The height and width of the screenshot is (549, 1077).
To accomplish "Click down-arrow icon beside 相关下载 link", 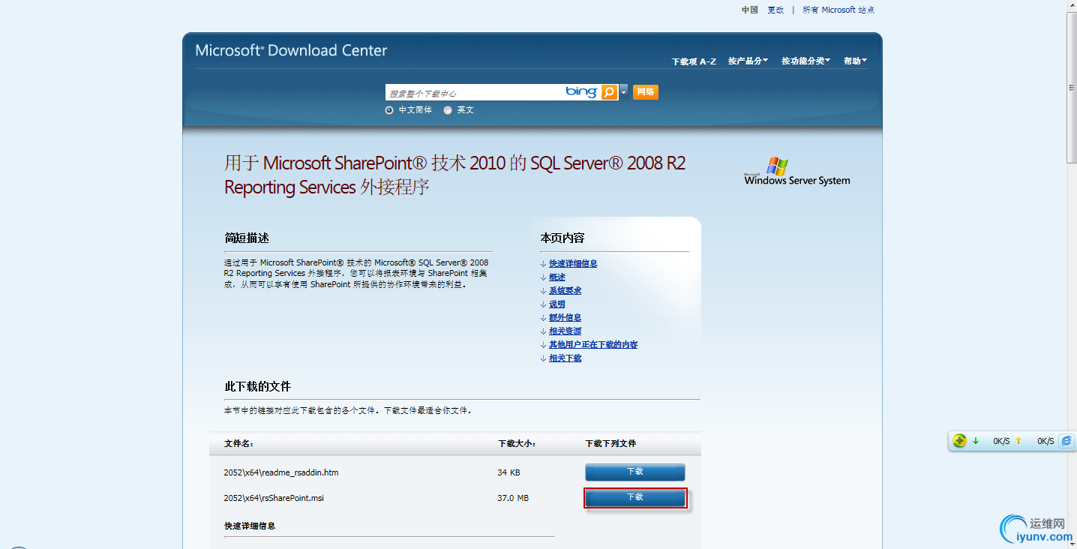I will [x=543, y=358].
